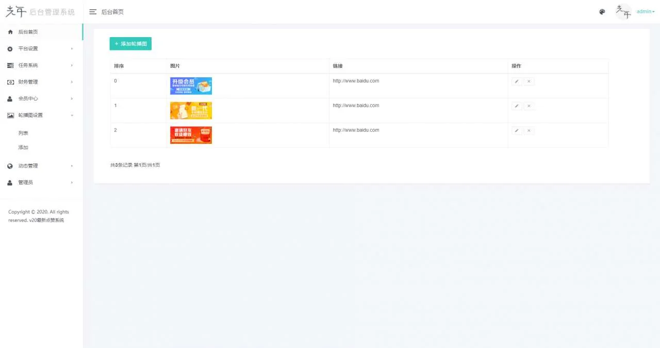This screenshot has width=660, height=348.
Task: Click the 添加轮播图 button
Action: 130,44
